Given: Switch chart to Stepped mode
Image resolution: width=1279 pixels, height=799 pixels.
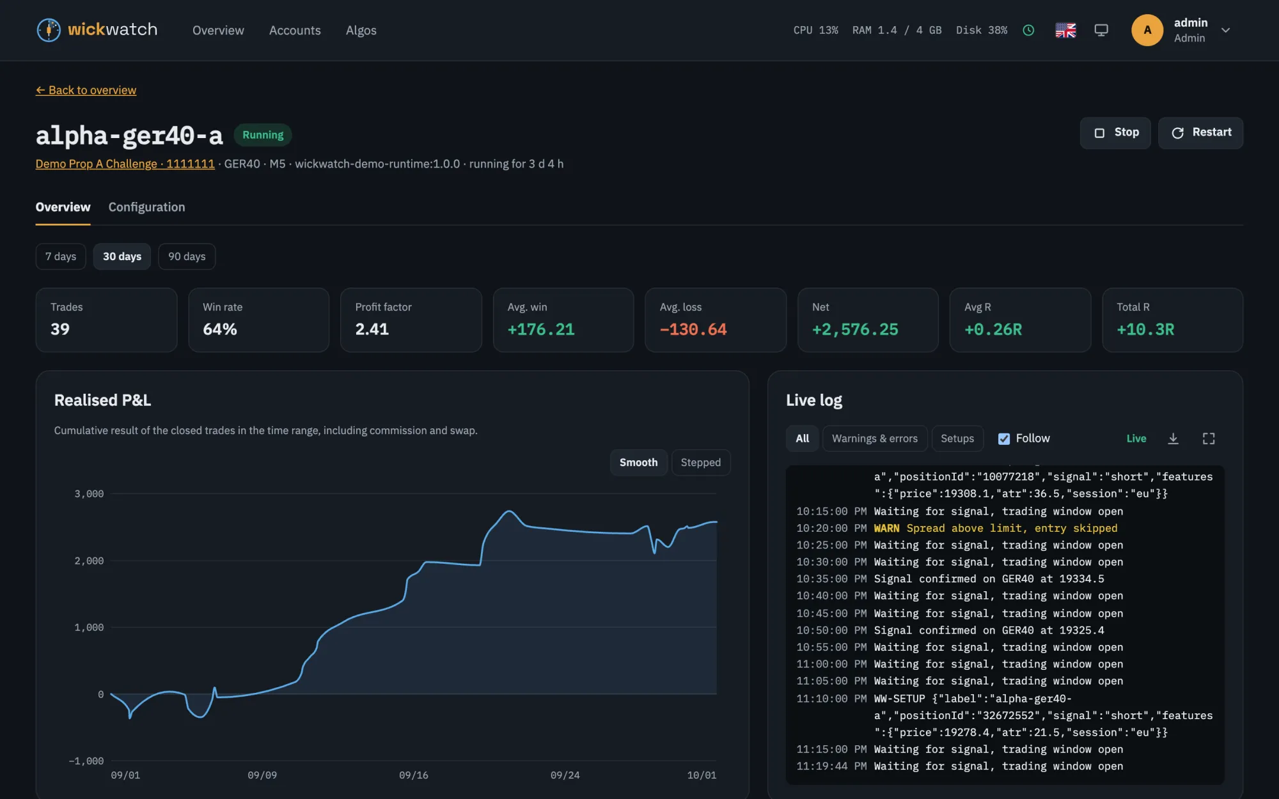Looking at the screenshot, I should (x=701, y=462).
